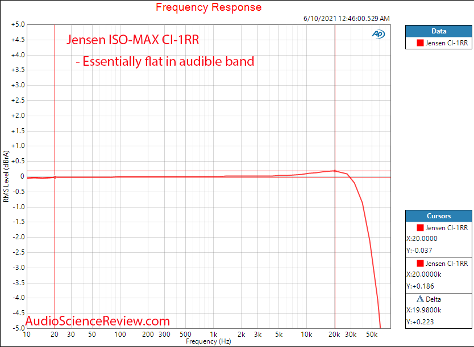Click the 10k x-axis tick label
The image size is (474, 347).
point(306,335)
